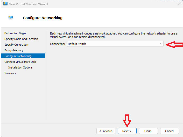This screenshot has height=137, width=183.
Task: Click the bold Configure Networking page heading
Action: [43, 18]
